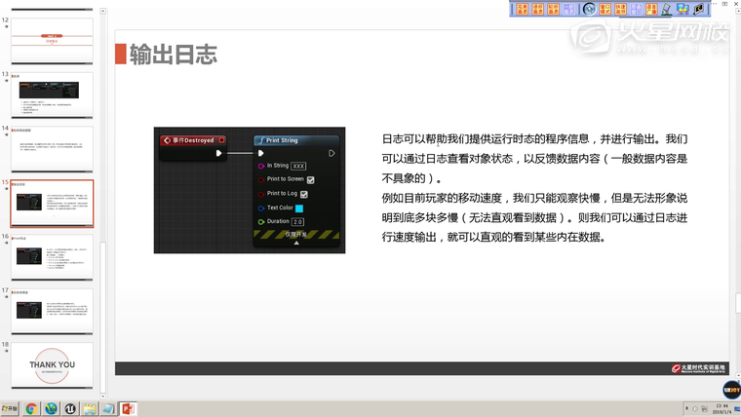Toggle the Print to Log checkbox
The width and height of the screenshot is (741, 417).
[304, 194]
